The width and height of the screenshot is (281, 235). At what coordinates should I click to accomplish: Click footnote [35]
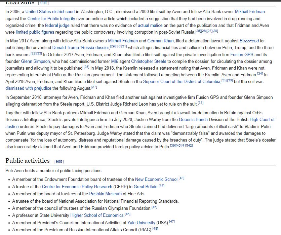(x=225, y=80)
